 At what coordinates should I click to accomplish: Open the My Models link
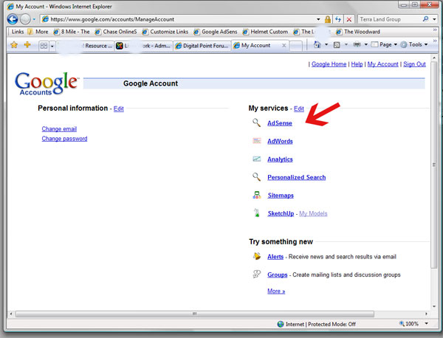click(x=313, y=213)
